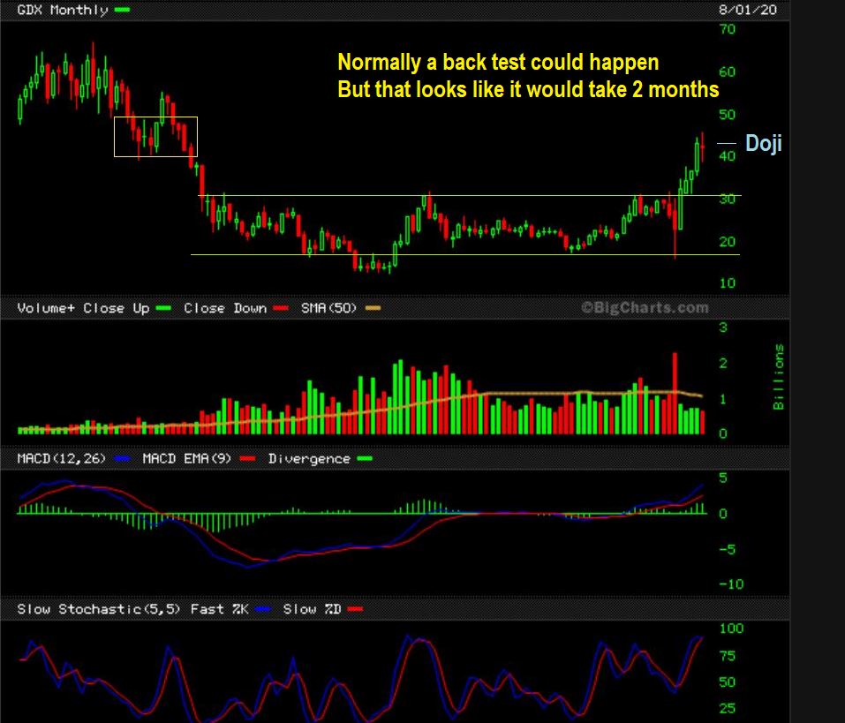845x723 pixels.
Task: Click the price axis value 20
Action: (x=728, y=241)
